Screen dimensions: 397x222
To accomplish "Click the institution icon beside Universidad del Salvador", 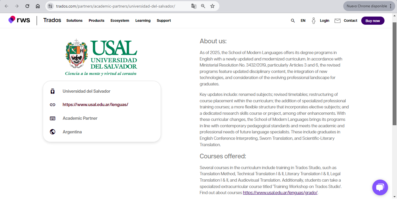I will point(53,91).
